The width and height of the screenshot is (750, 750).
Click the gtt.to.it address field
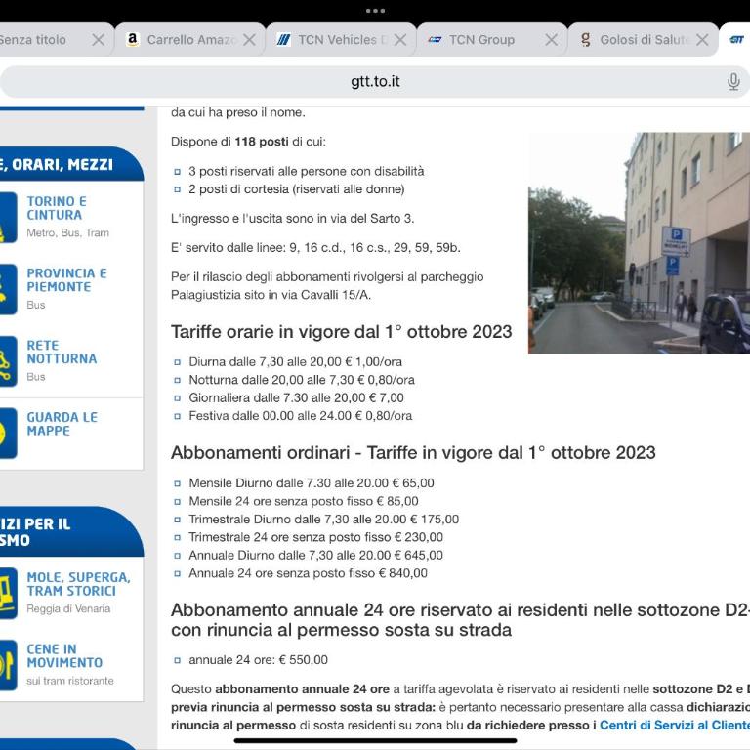click(x=375, y=81)
